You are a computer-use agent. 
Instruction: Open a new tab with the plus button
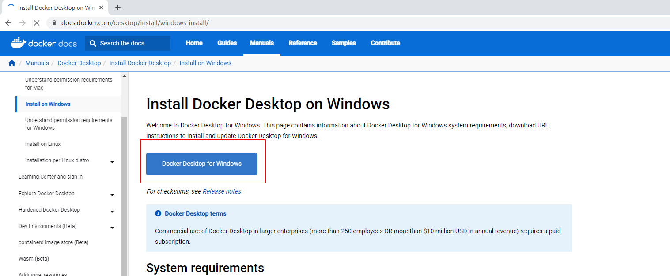(x=118, y=7)
